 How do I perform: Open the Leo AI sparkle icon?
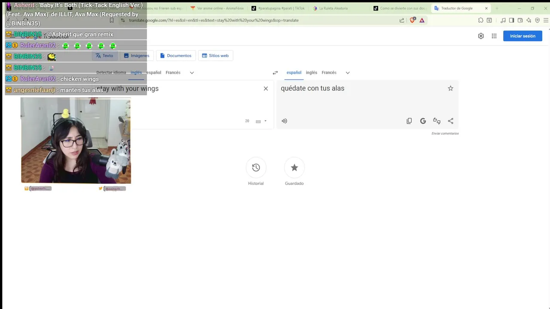529,20
